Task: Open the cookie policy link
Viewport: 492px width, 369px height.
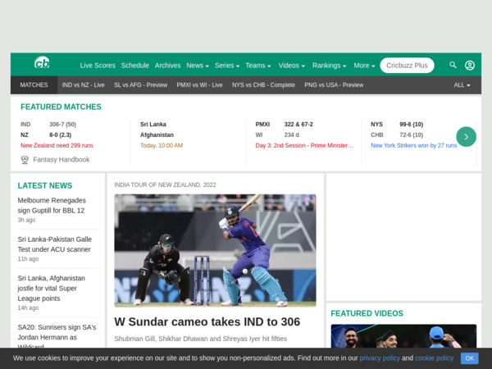Action: click(434, 358)
